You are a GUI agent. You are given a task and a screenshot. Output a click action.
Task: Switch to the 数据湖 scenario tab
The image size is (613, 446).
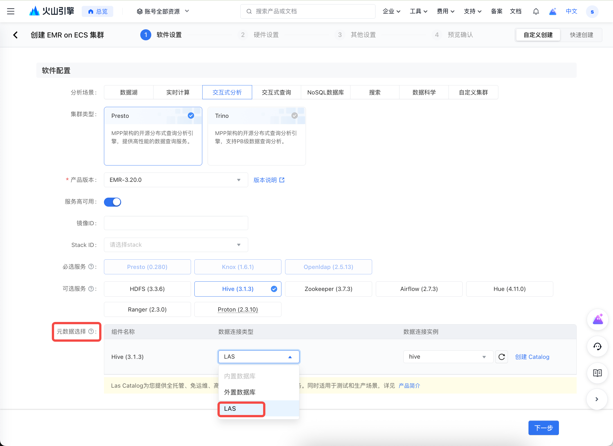(128, 92)
